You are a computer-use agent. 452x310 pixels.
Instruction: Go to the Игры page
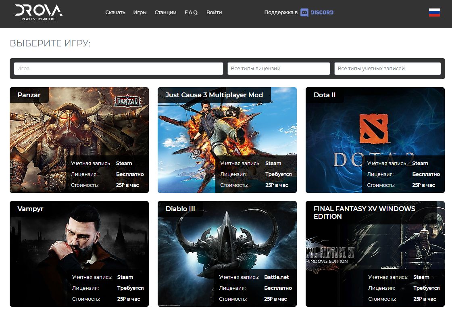coord(140,13)
